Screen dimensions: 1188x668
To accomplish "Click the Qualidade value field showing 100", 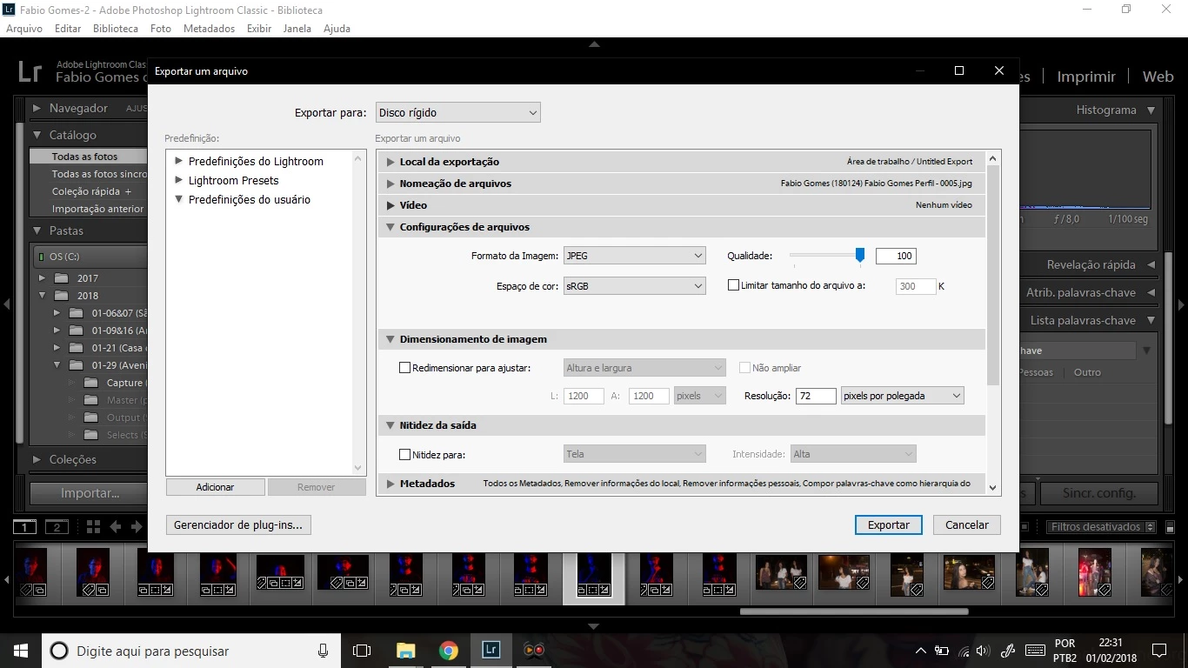I will coord(896,256).
